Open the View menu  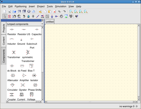(x=71, y=6)
